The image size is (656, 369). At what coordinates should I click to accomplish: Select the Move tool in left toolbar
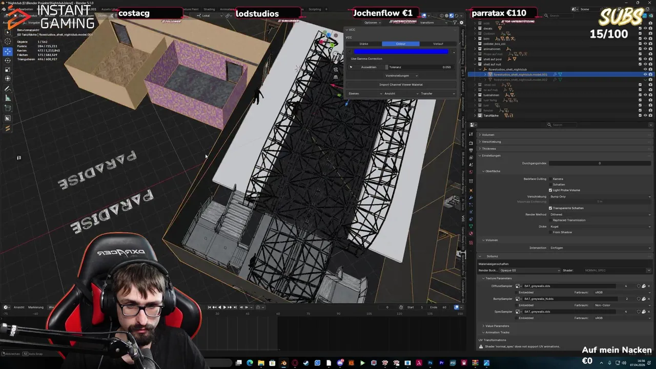(x=8, y=51)
